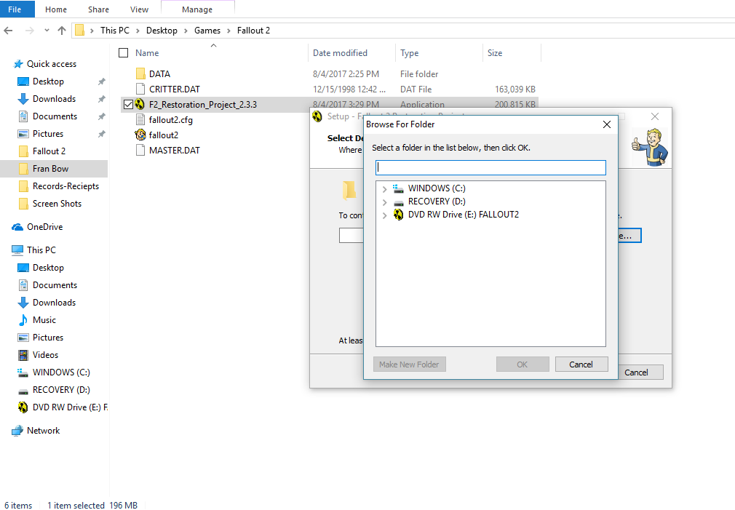Open Desktop under Quick access
The image size is (735, 510).
[x=48, y=81]
